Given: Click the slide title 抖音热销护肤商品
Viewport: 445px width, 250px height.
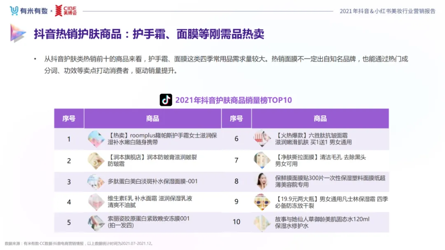Looking at the screenshot, I should click(149, 34).
